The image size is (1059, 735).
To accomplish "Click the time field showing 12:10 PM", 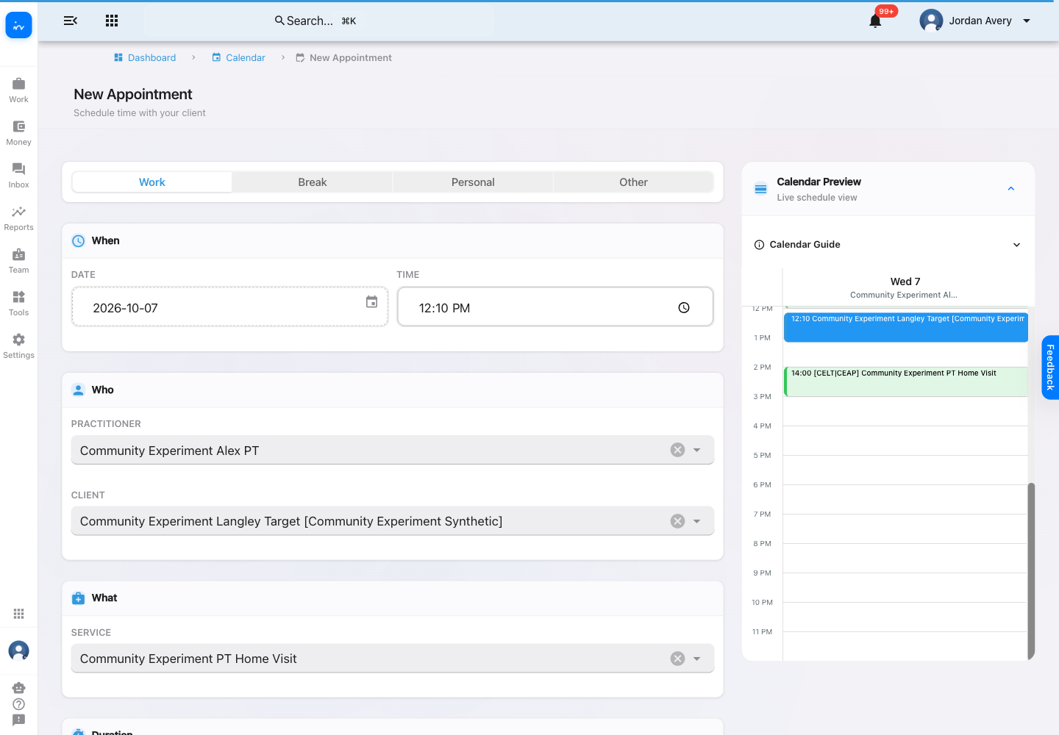I will tap(555, 307).
